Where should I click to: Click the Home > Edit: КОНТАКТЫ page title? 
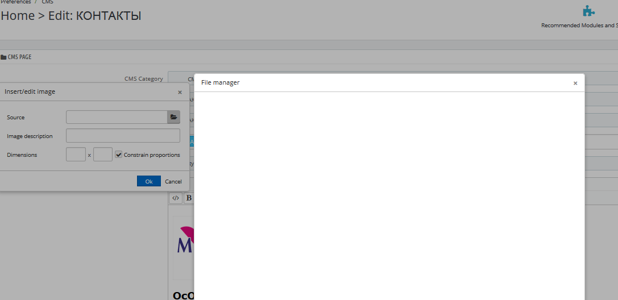(x=71, y=16)
